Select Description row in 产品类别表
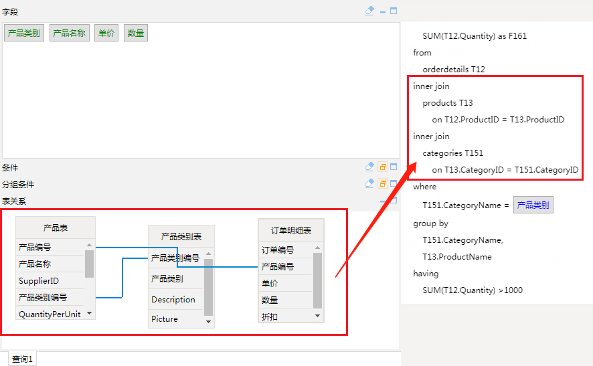Viewport: 593px width, 366px height. (176, 300)
